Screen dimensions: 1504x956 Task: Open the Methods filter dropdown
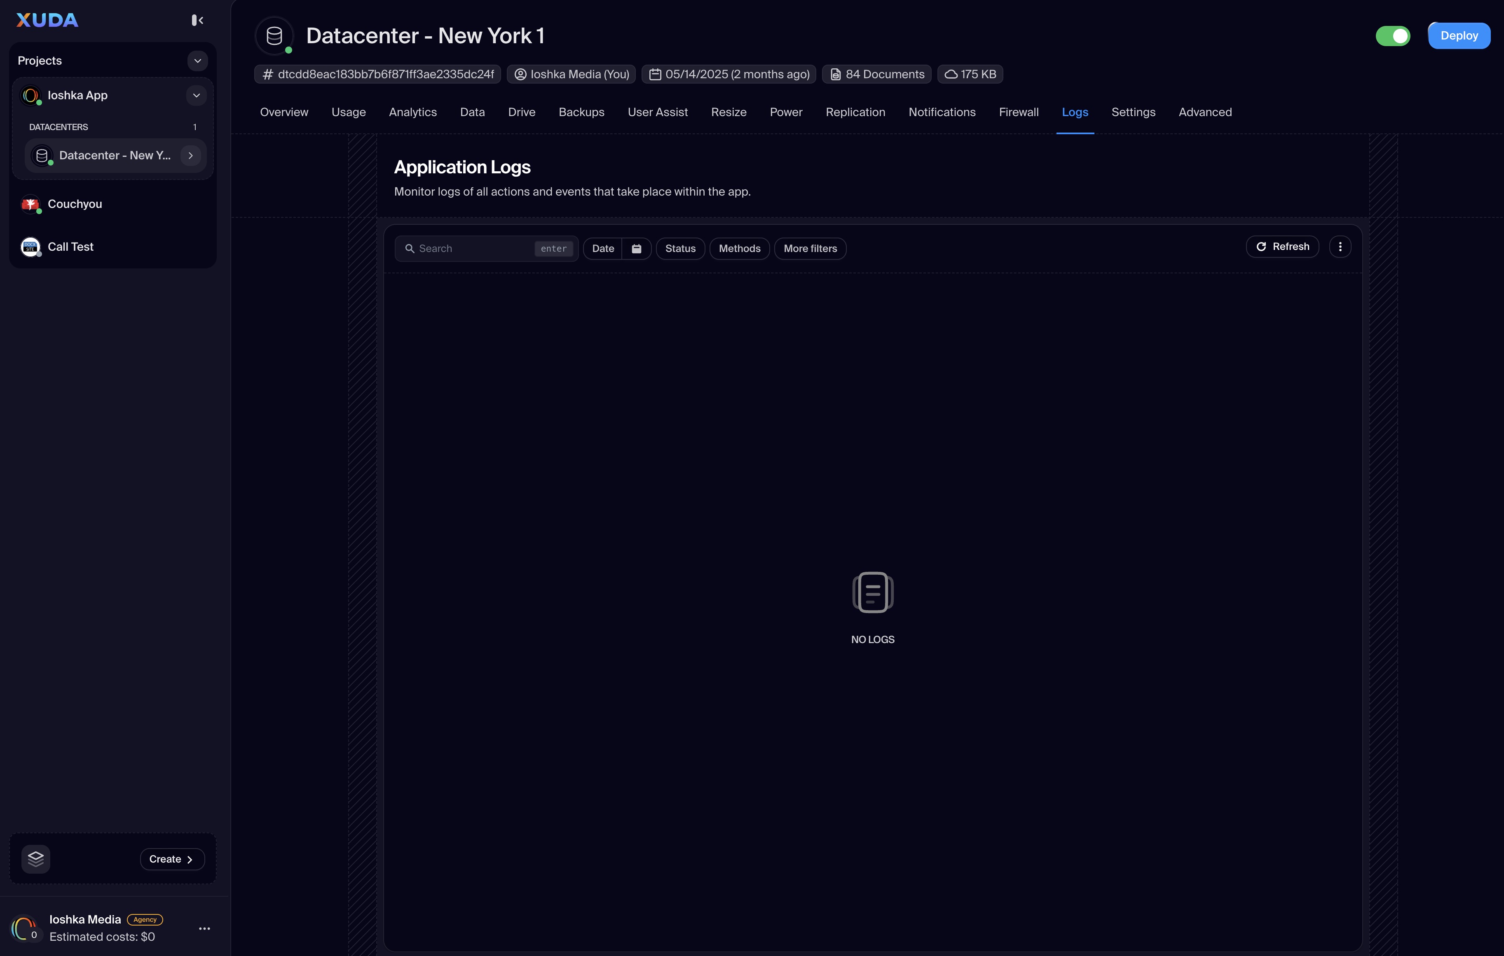[739, 248]
